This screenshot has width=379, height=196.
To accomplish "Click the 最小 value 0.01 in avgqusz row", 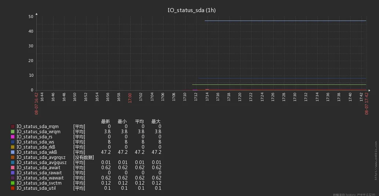I will pos(123,162).
